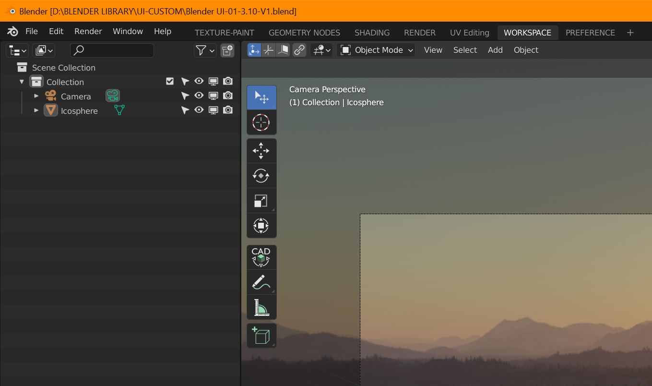This screenshot has height=386, width=652.
Task: Toggle the Collection eye visibility icon
Action: (x=199, y=82)
